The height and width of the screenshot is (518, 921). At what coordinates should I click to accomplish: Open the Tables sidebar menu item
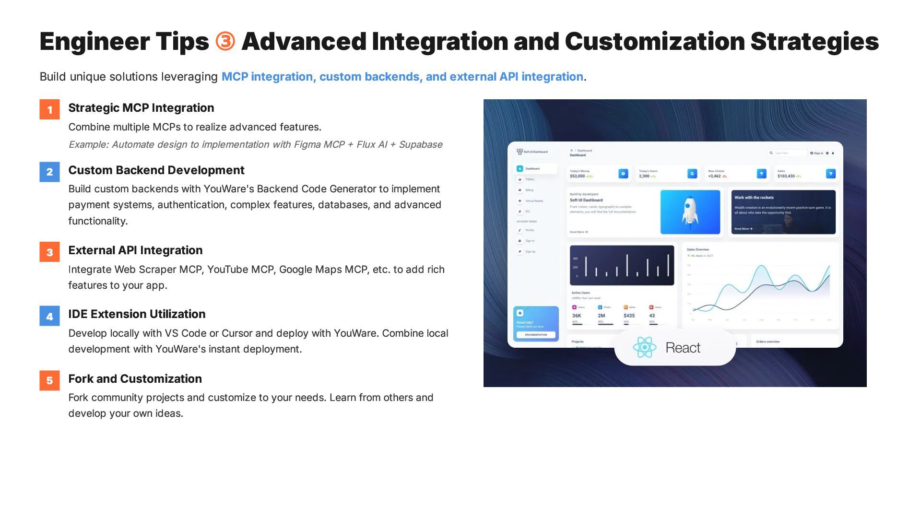529,179
